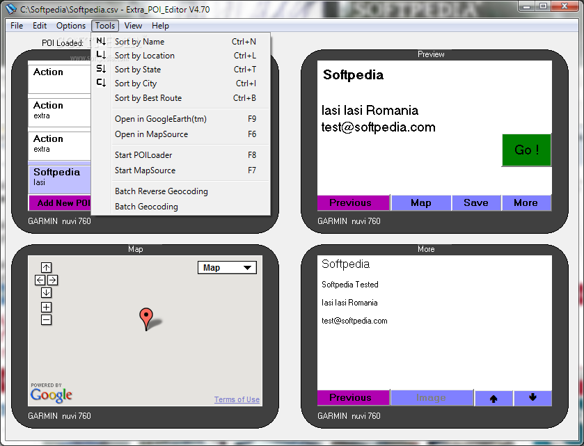
Task: Click Previous in the More panel
Action: point(354,397)
